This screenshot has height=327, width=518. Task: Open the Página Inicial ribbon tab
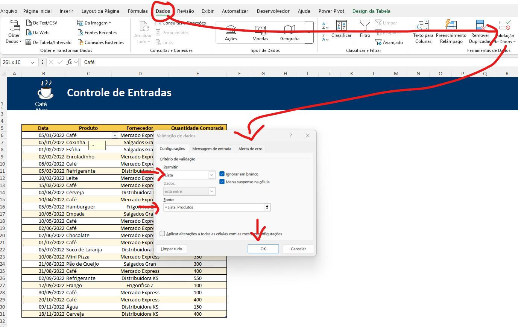point(38,11)
